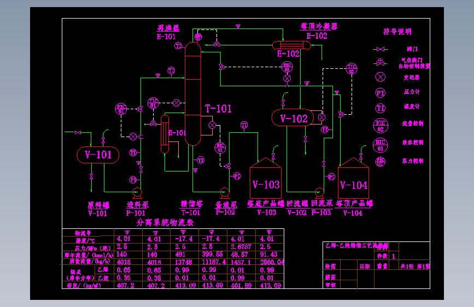
Task: Click the 2.6787 pressure cell
Action: click(x=241, y=247)
